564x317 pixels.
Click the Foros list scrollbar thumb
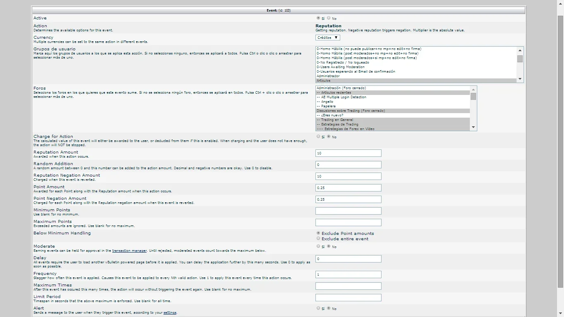(x=473, y=97)
